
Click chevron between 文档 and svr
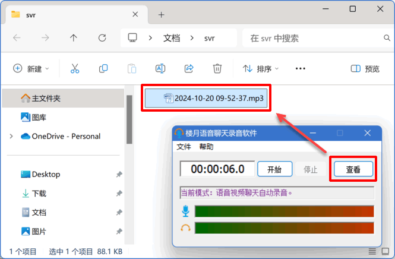click(x=192, y=38)
